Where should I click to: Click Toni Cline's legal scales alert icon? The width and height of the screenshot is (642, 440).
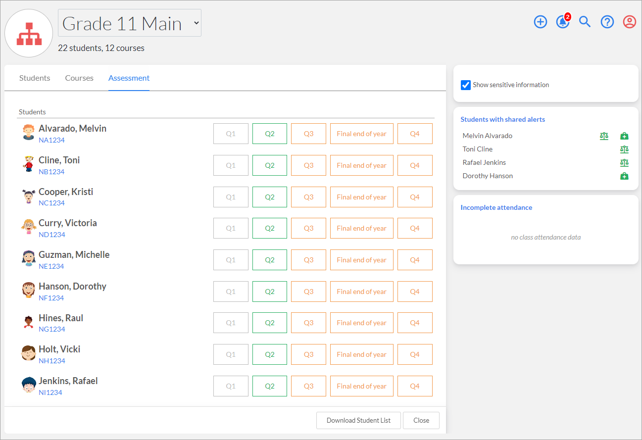[624, 149]
